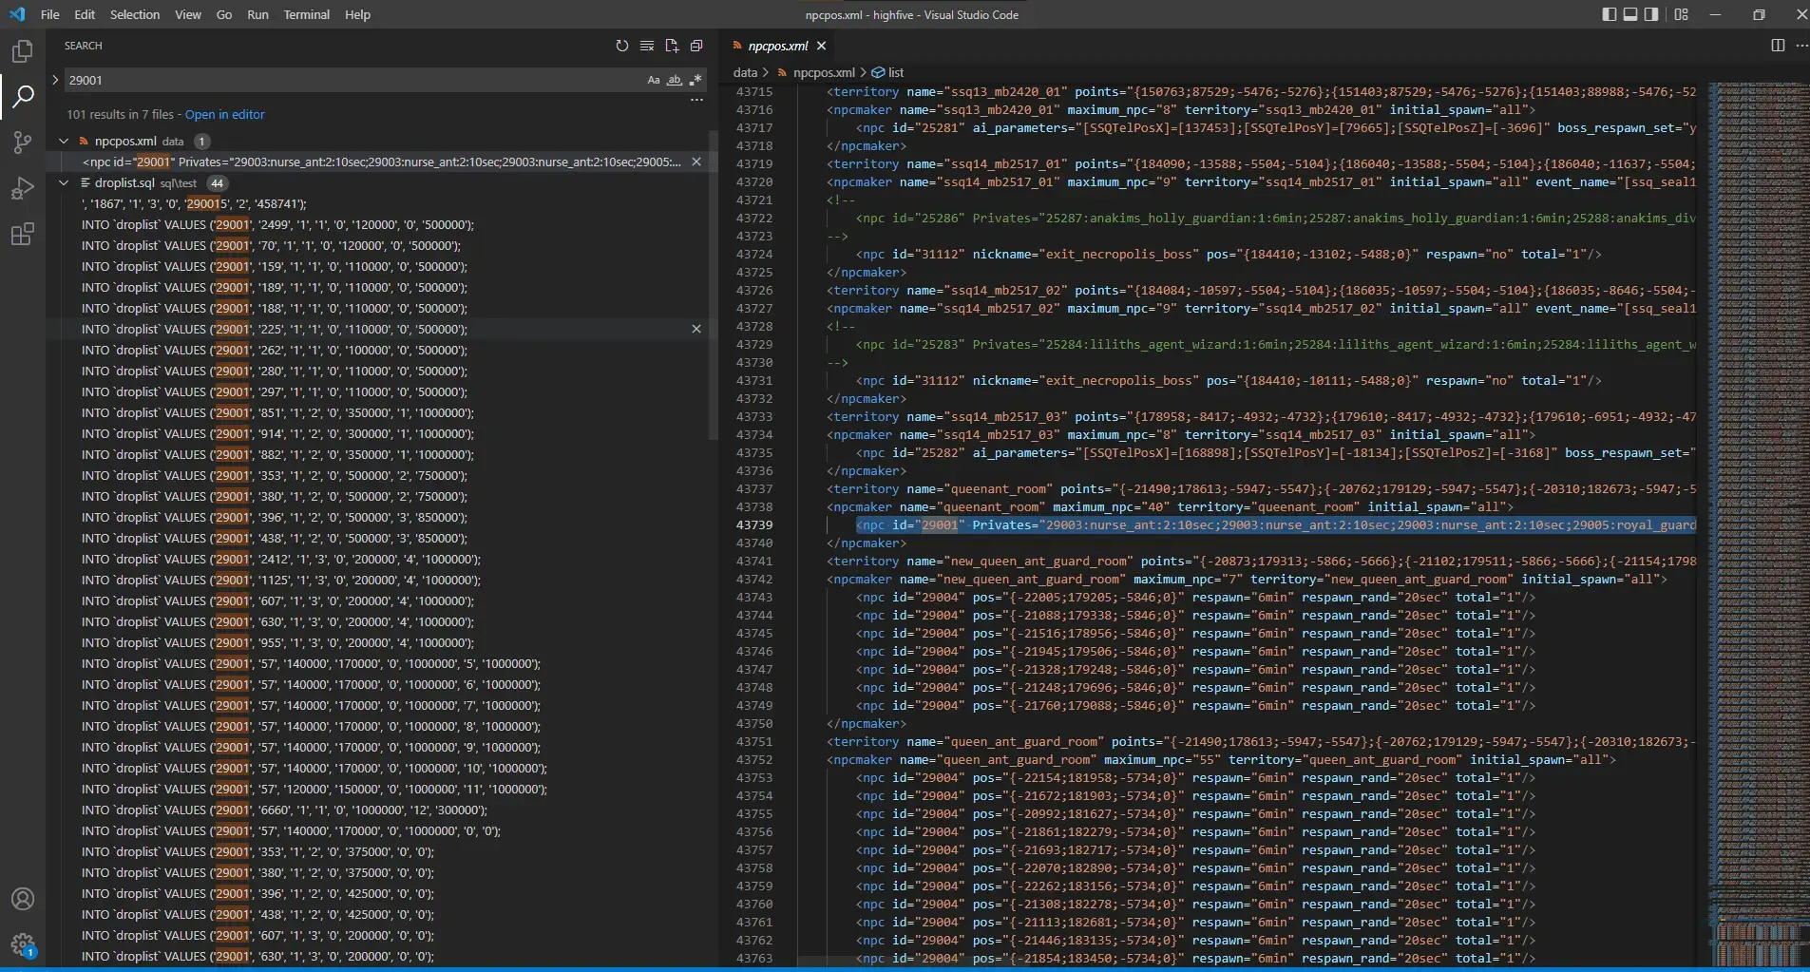Click result count badge 44 for droplist.sql
The height and width of the screenshot is (972, 1810).
click(x=217, y=182)
